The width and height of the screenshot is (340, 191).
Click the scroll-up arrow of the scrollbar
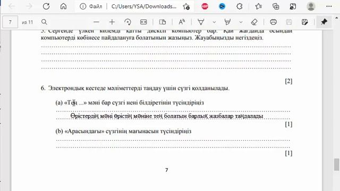336,18
